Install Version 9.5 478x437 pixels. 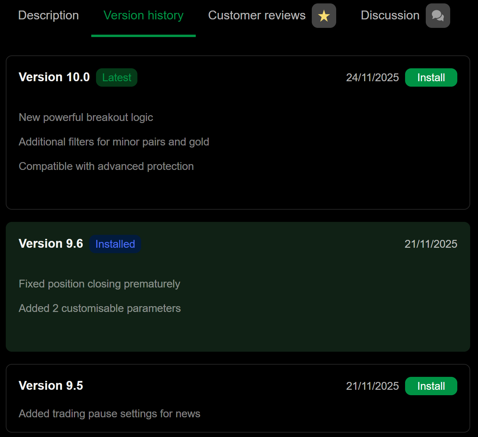pos(431,386)
